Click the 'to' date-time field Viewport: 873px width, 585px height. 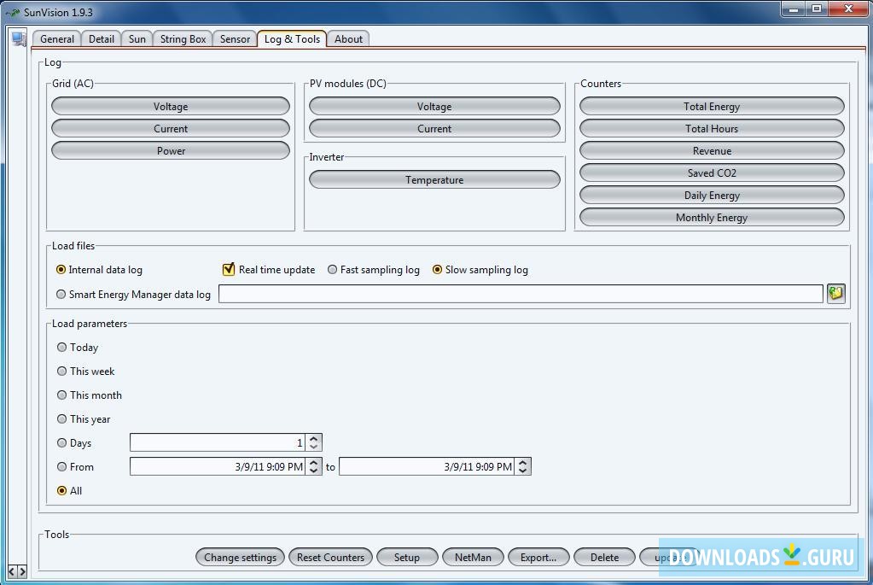[427, 467]
